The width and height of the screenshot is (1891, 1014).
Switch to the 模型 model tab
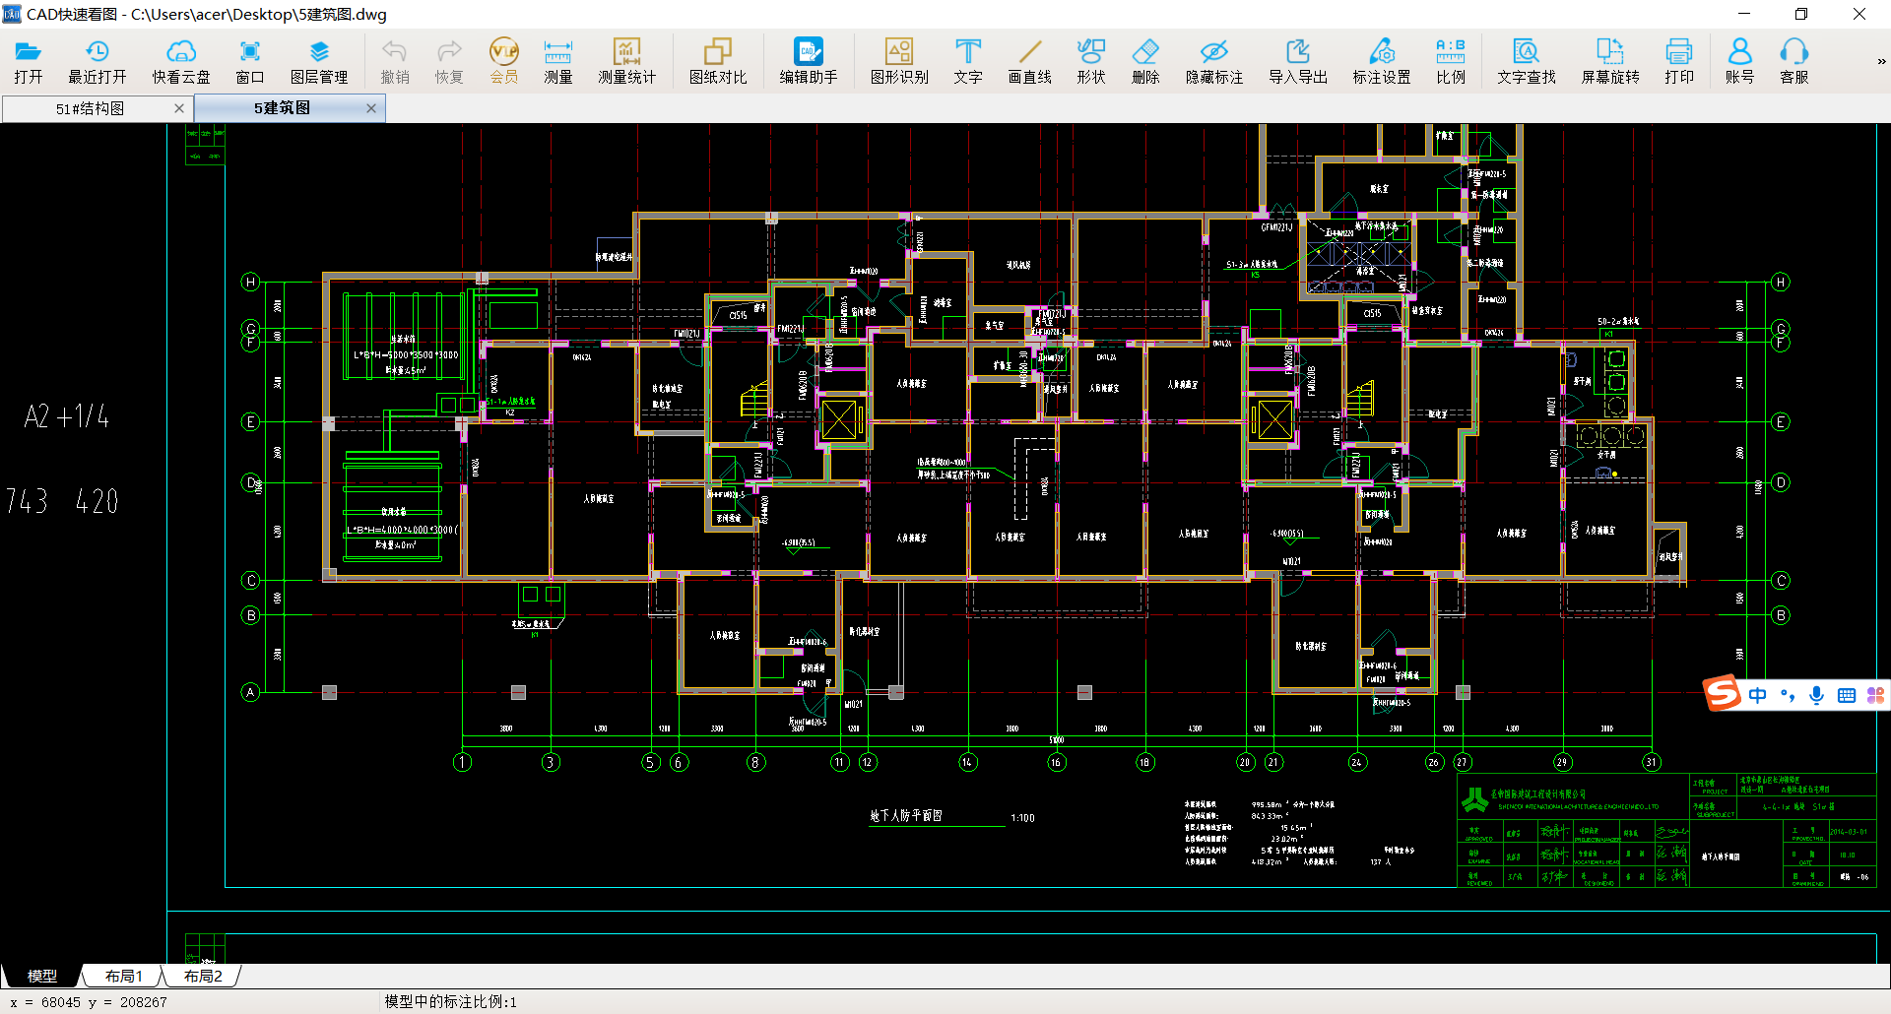point(41,976)
